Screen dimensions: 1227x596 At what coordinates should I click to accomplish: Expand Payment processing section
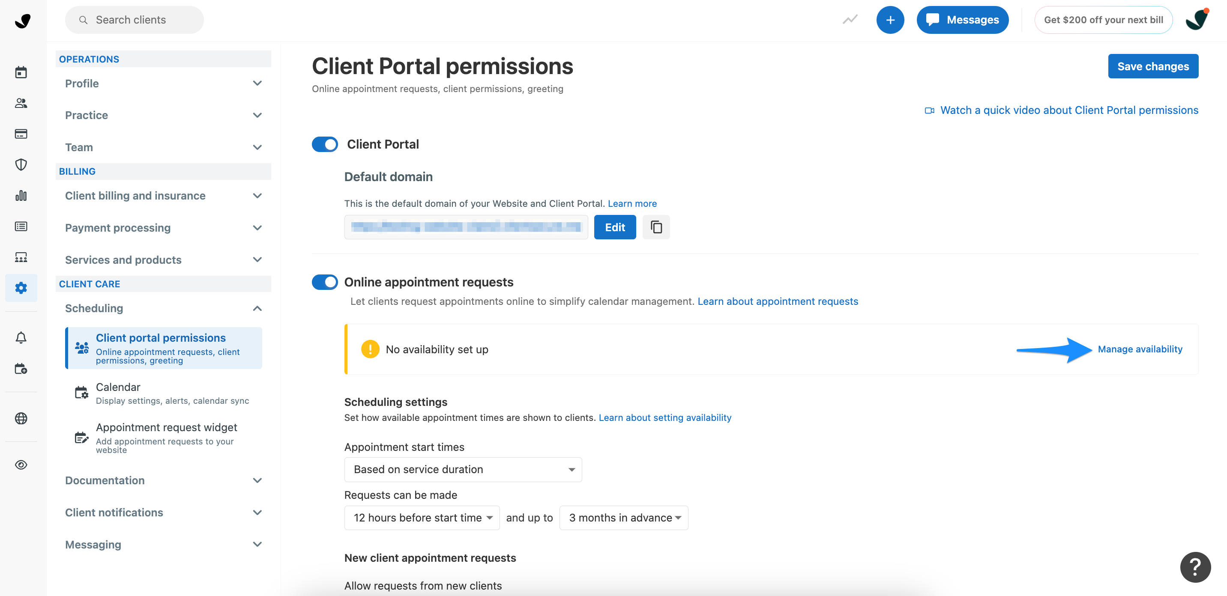click(x=163, y=227)
